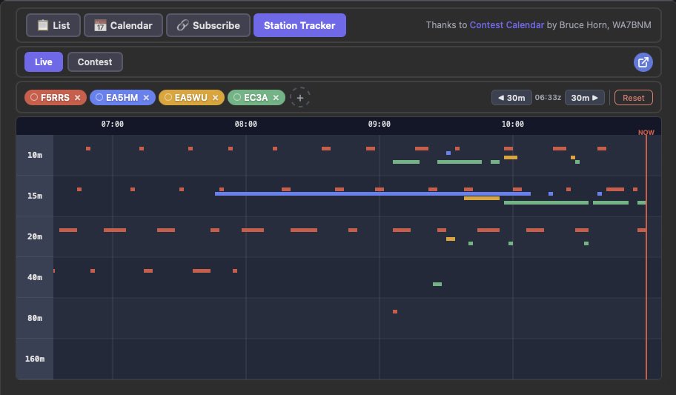The width and height of the screenshot is (676, 395).
Task: Click the green EC3A spot on 40m
Action: (x=437, y=284)
